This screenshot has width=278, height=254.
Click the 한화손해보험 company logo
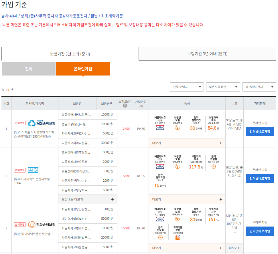(42, 225)
